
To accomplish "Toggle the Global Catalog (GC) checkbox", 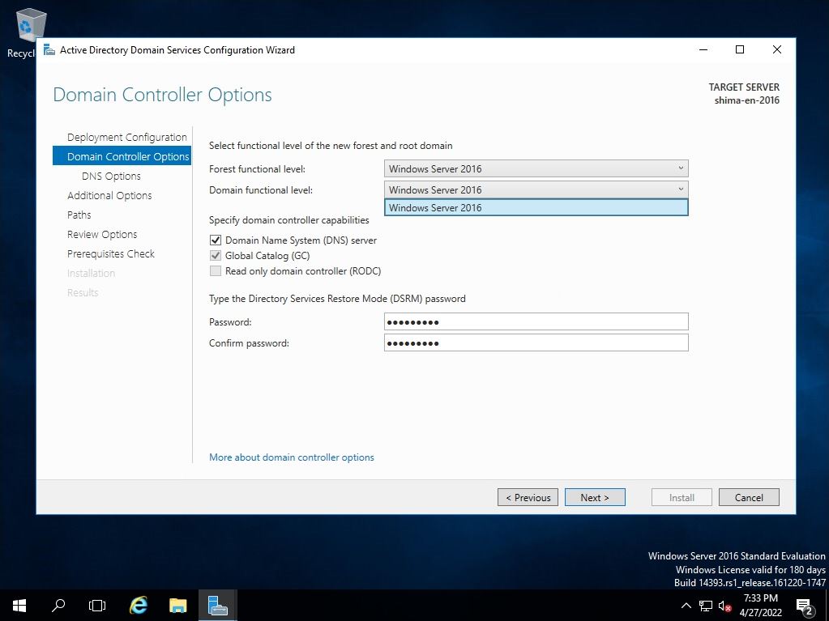I will 216,256.
